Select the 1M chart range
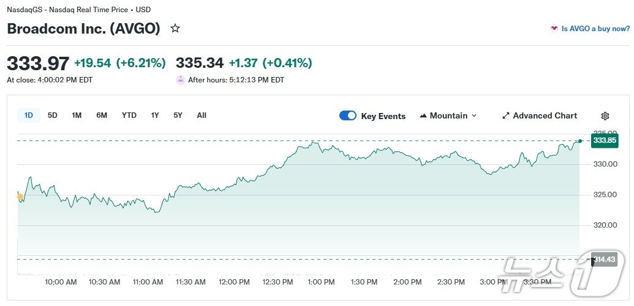The width and height of the screenshot is (634, 306). (x=77, y=115)
